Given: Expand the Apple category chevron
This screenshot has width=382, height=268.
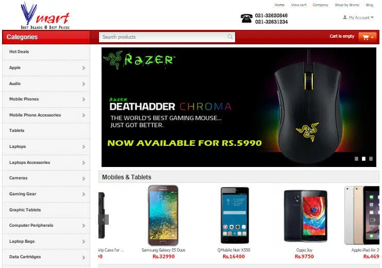Looking at the screenshot, I should [x=84, y=68].
